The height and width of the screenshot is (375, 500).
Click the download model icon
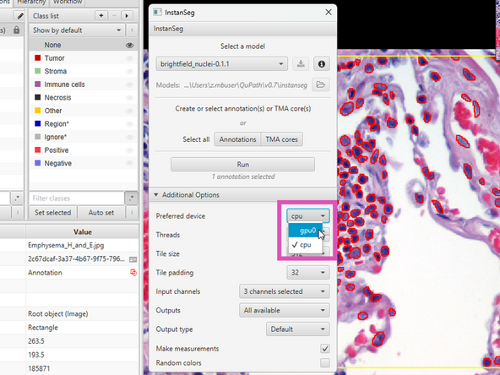[301, 64]
